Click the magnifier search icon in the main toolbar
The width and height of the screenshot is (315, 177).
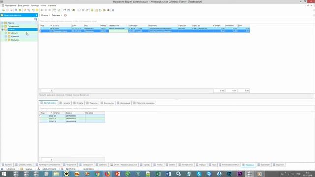tap(16, 10)
